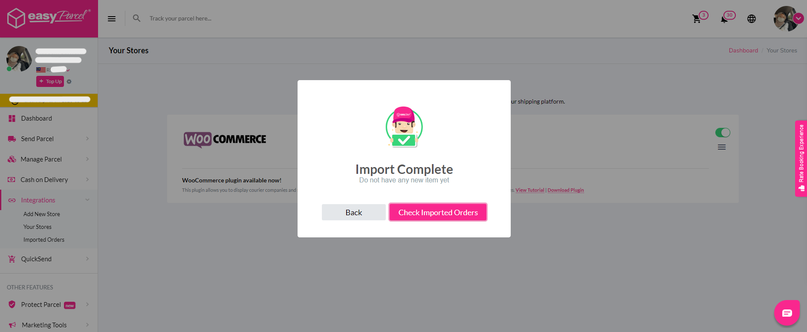The width and height of the screenshot is (807, 332).
Task: Expand Protect Parcel chevron
Action: click(87, 304)
